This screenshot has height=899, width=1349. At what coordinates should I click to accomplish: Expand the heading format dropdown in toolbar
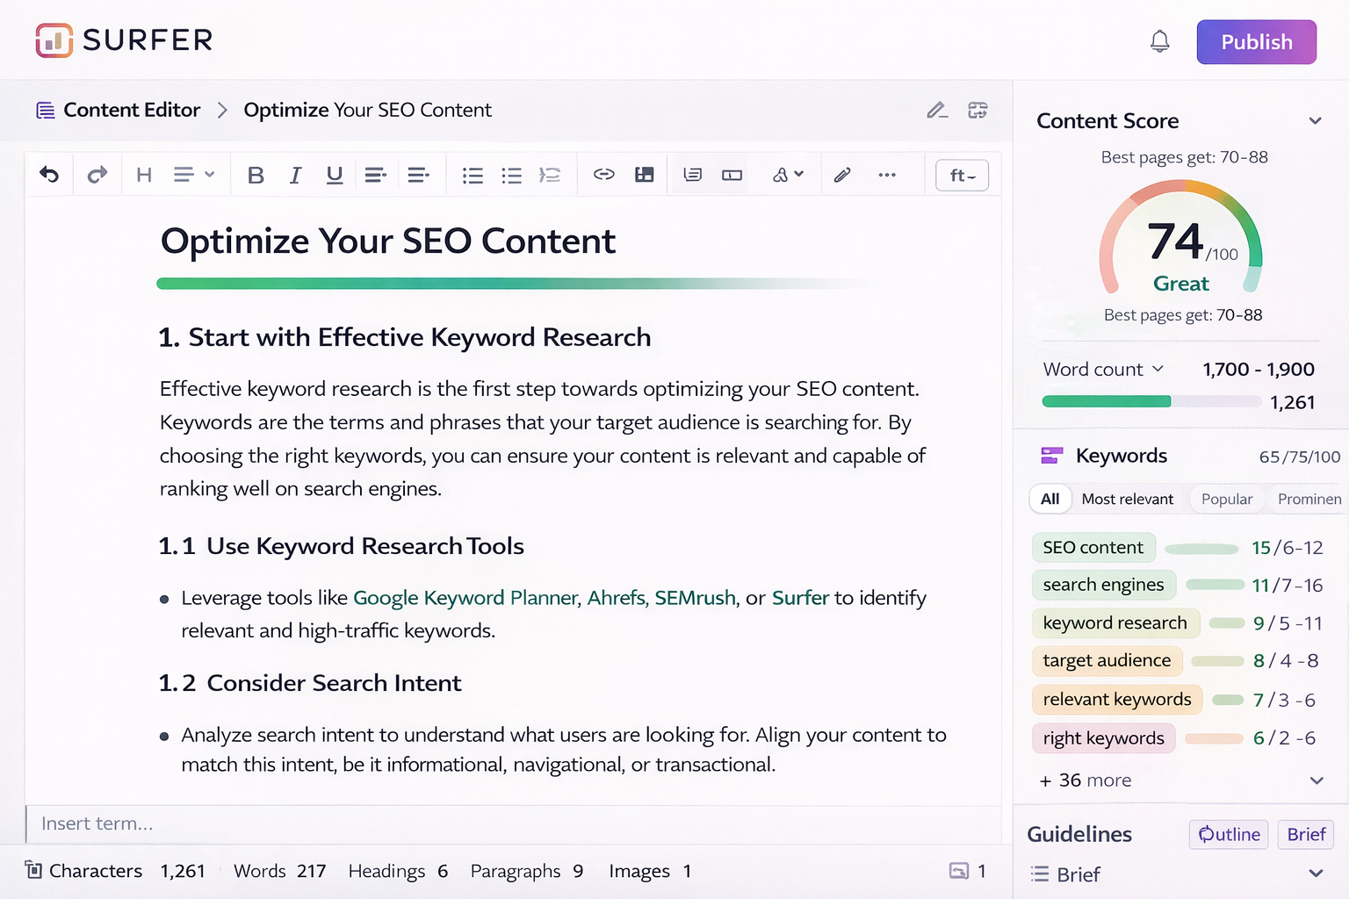(193, 174)
